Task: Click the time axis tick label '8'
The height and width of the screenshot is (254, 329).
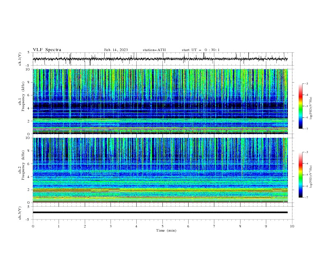Action: point(240,226)
